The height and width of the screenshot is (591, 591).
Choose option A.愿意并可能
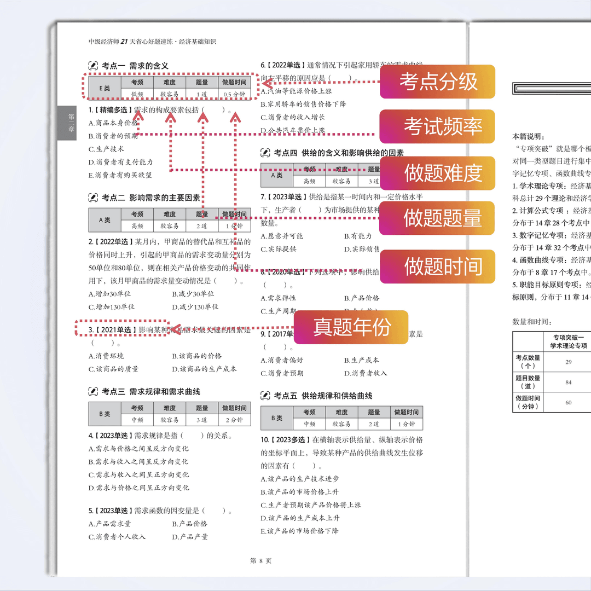(x=282, y=236)
